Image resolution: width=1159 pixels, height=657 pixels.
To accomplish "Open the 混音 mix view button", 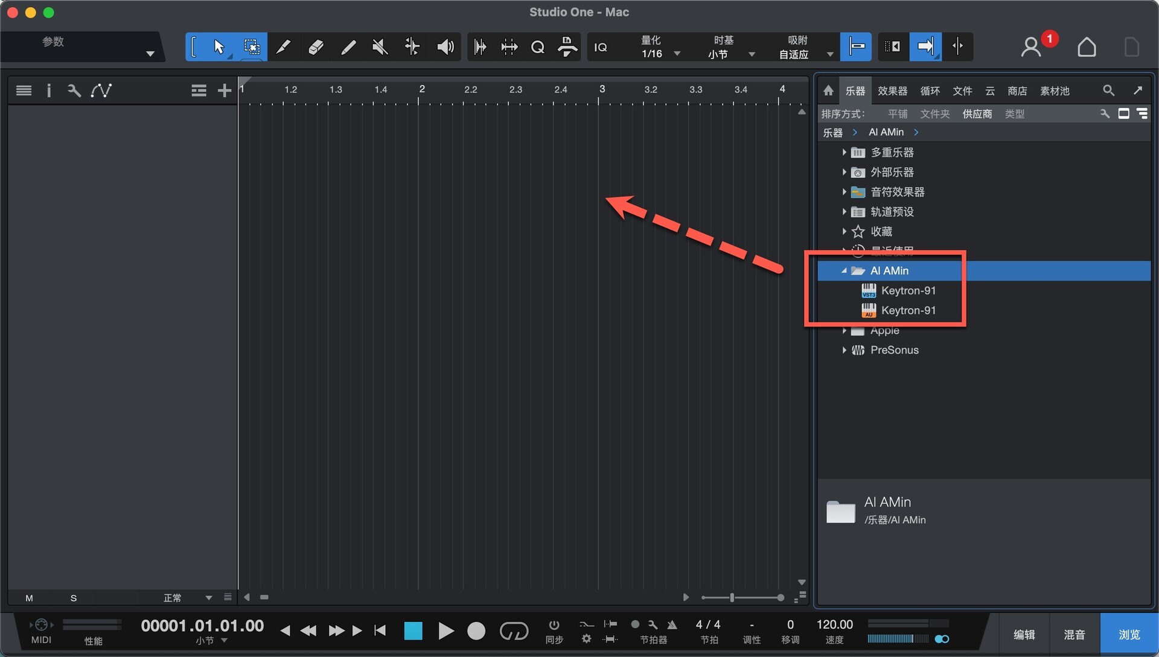I will click(x=1074, y=635).
